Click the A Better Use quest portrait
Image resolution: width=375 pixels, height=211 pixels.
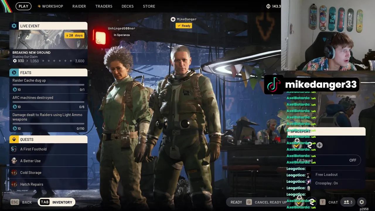click(14, 161)
